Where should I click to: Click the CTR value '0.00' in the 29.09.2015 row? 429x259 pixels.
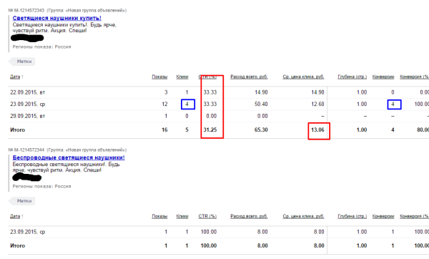coord(211,116)
